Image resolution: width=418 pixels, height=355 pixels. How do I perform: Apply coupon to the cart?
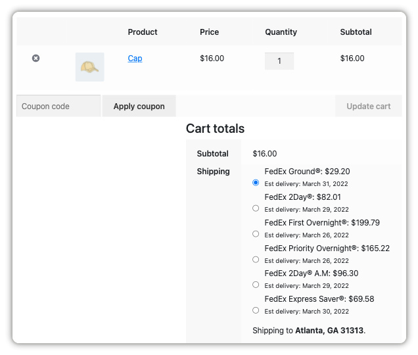139,106
